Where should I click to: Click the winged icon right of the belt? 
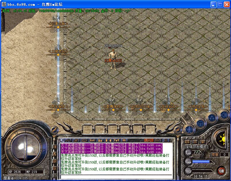pos(178,130)
